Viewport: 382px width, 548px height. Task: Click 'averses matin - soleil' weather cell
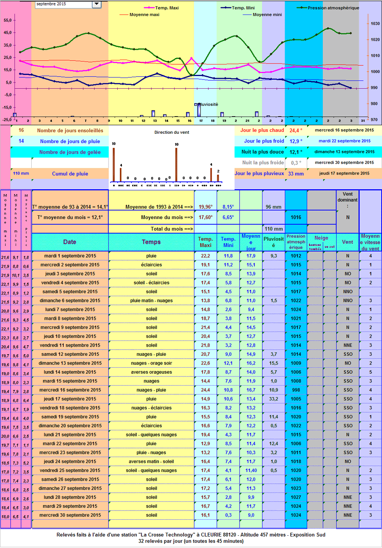coord(151,461)
